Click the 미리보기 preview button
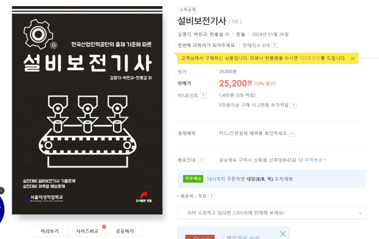Screen dimensions: 379x239 click(x=49, y=231)
